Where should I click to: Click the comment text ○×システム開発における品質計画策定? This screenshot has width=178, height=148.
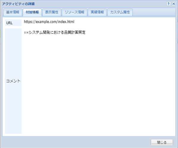[x=55, y=32]
